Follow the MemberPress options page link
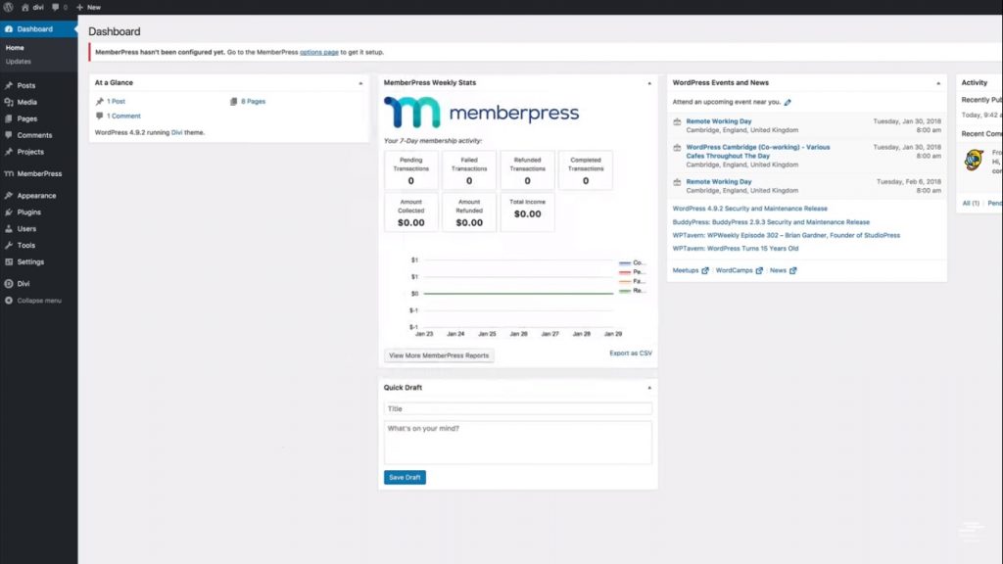 (x=318, y=52)
